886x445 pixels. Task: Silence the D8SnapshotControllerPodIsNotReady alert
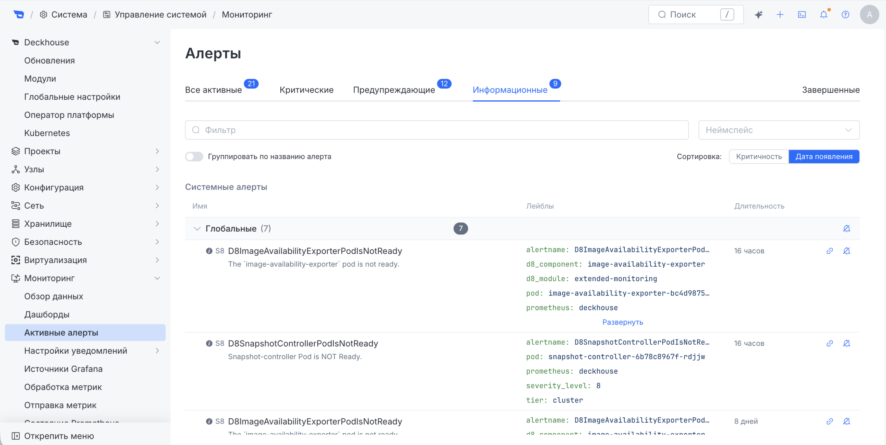[x=847, y=343]
